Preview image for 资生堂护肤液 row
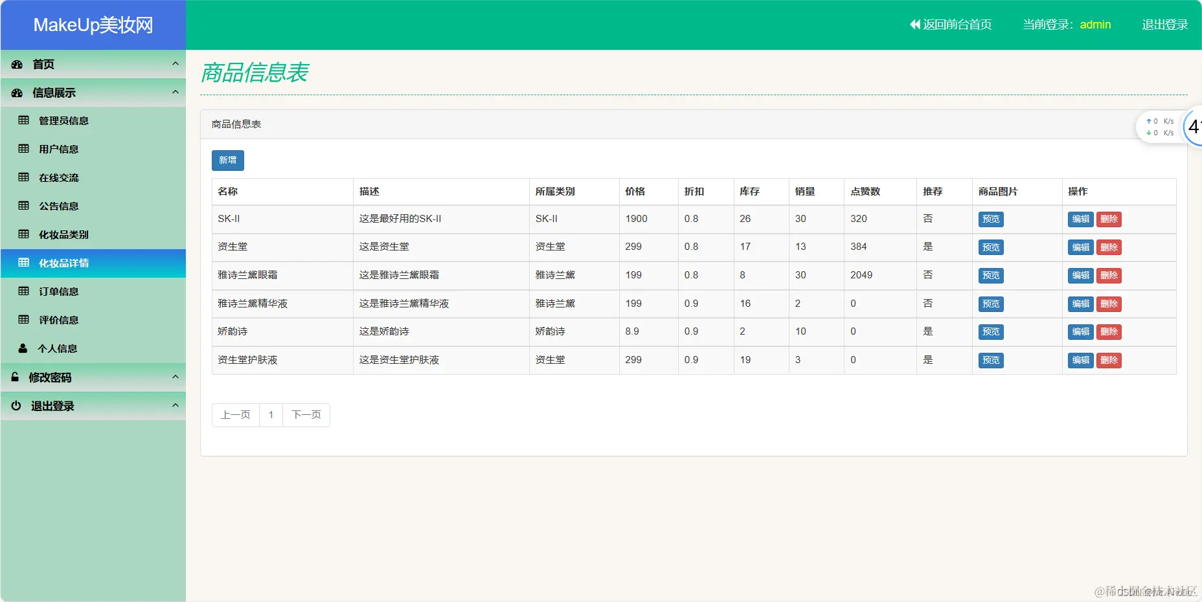 pos(991,360)
